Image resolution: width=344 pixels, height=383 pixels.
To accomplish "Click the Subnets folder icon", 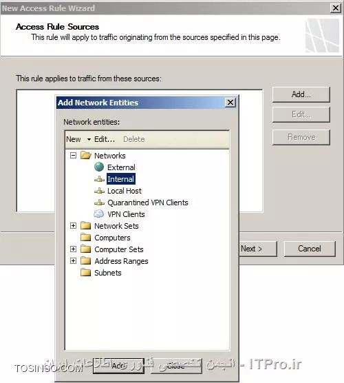I will point(85,273).
